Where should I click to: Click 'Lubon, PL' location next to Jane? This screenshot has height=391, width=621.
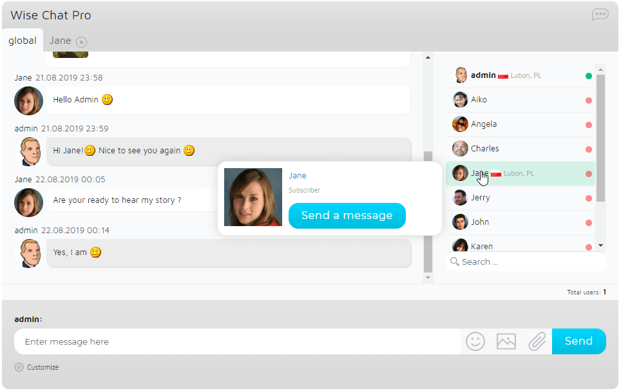[x=519, y=173]
